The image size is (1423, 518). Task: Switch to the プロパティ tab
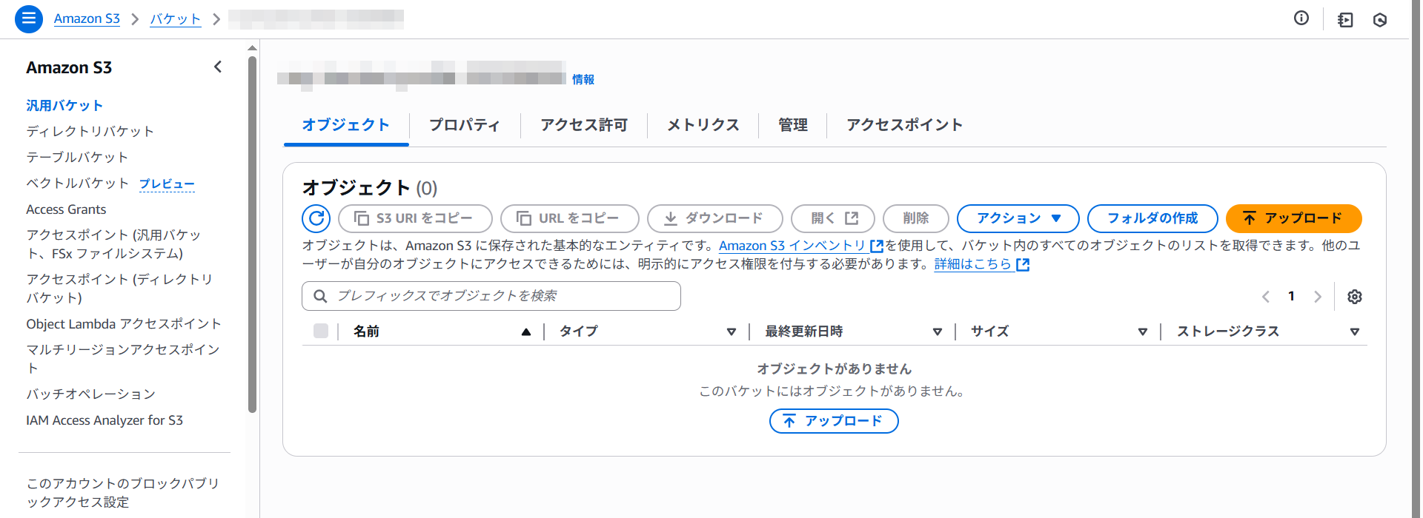pos(464,125)
